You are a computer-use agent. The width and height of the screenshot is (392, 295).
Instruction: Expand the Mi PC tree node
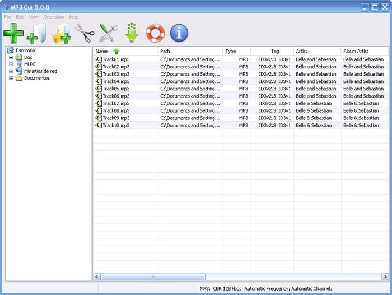(11, 64)
